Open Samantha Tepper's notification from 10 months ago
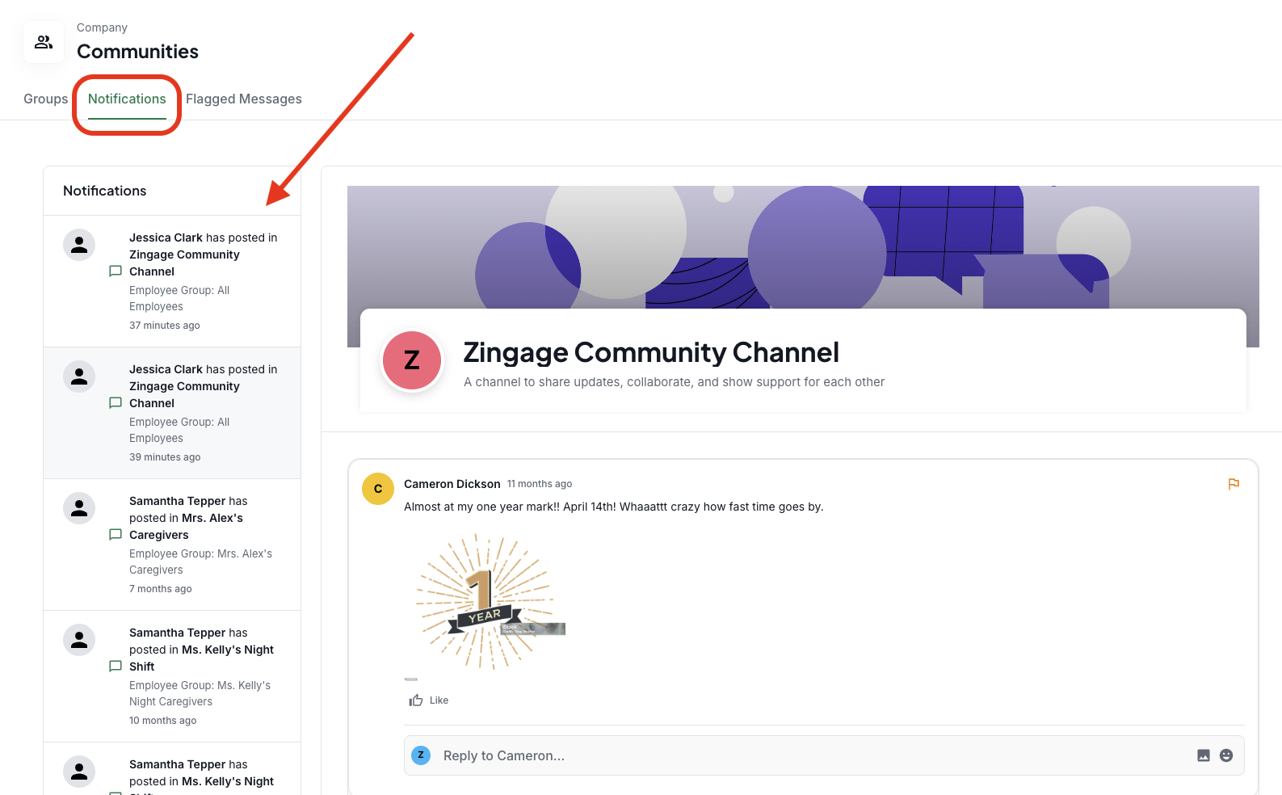The height and width of the screenshot is (795, 1282). coord(172,676)
